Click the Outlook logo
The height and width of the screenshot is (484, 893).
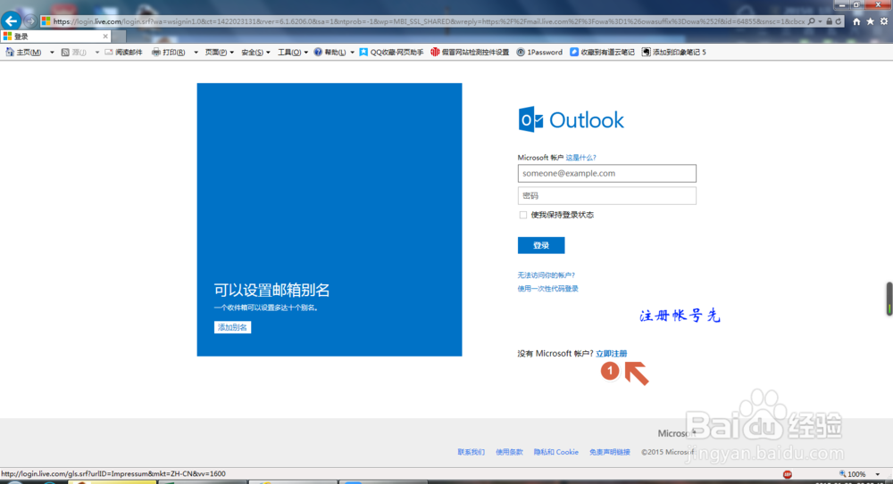click(x=572, y=119)
